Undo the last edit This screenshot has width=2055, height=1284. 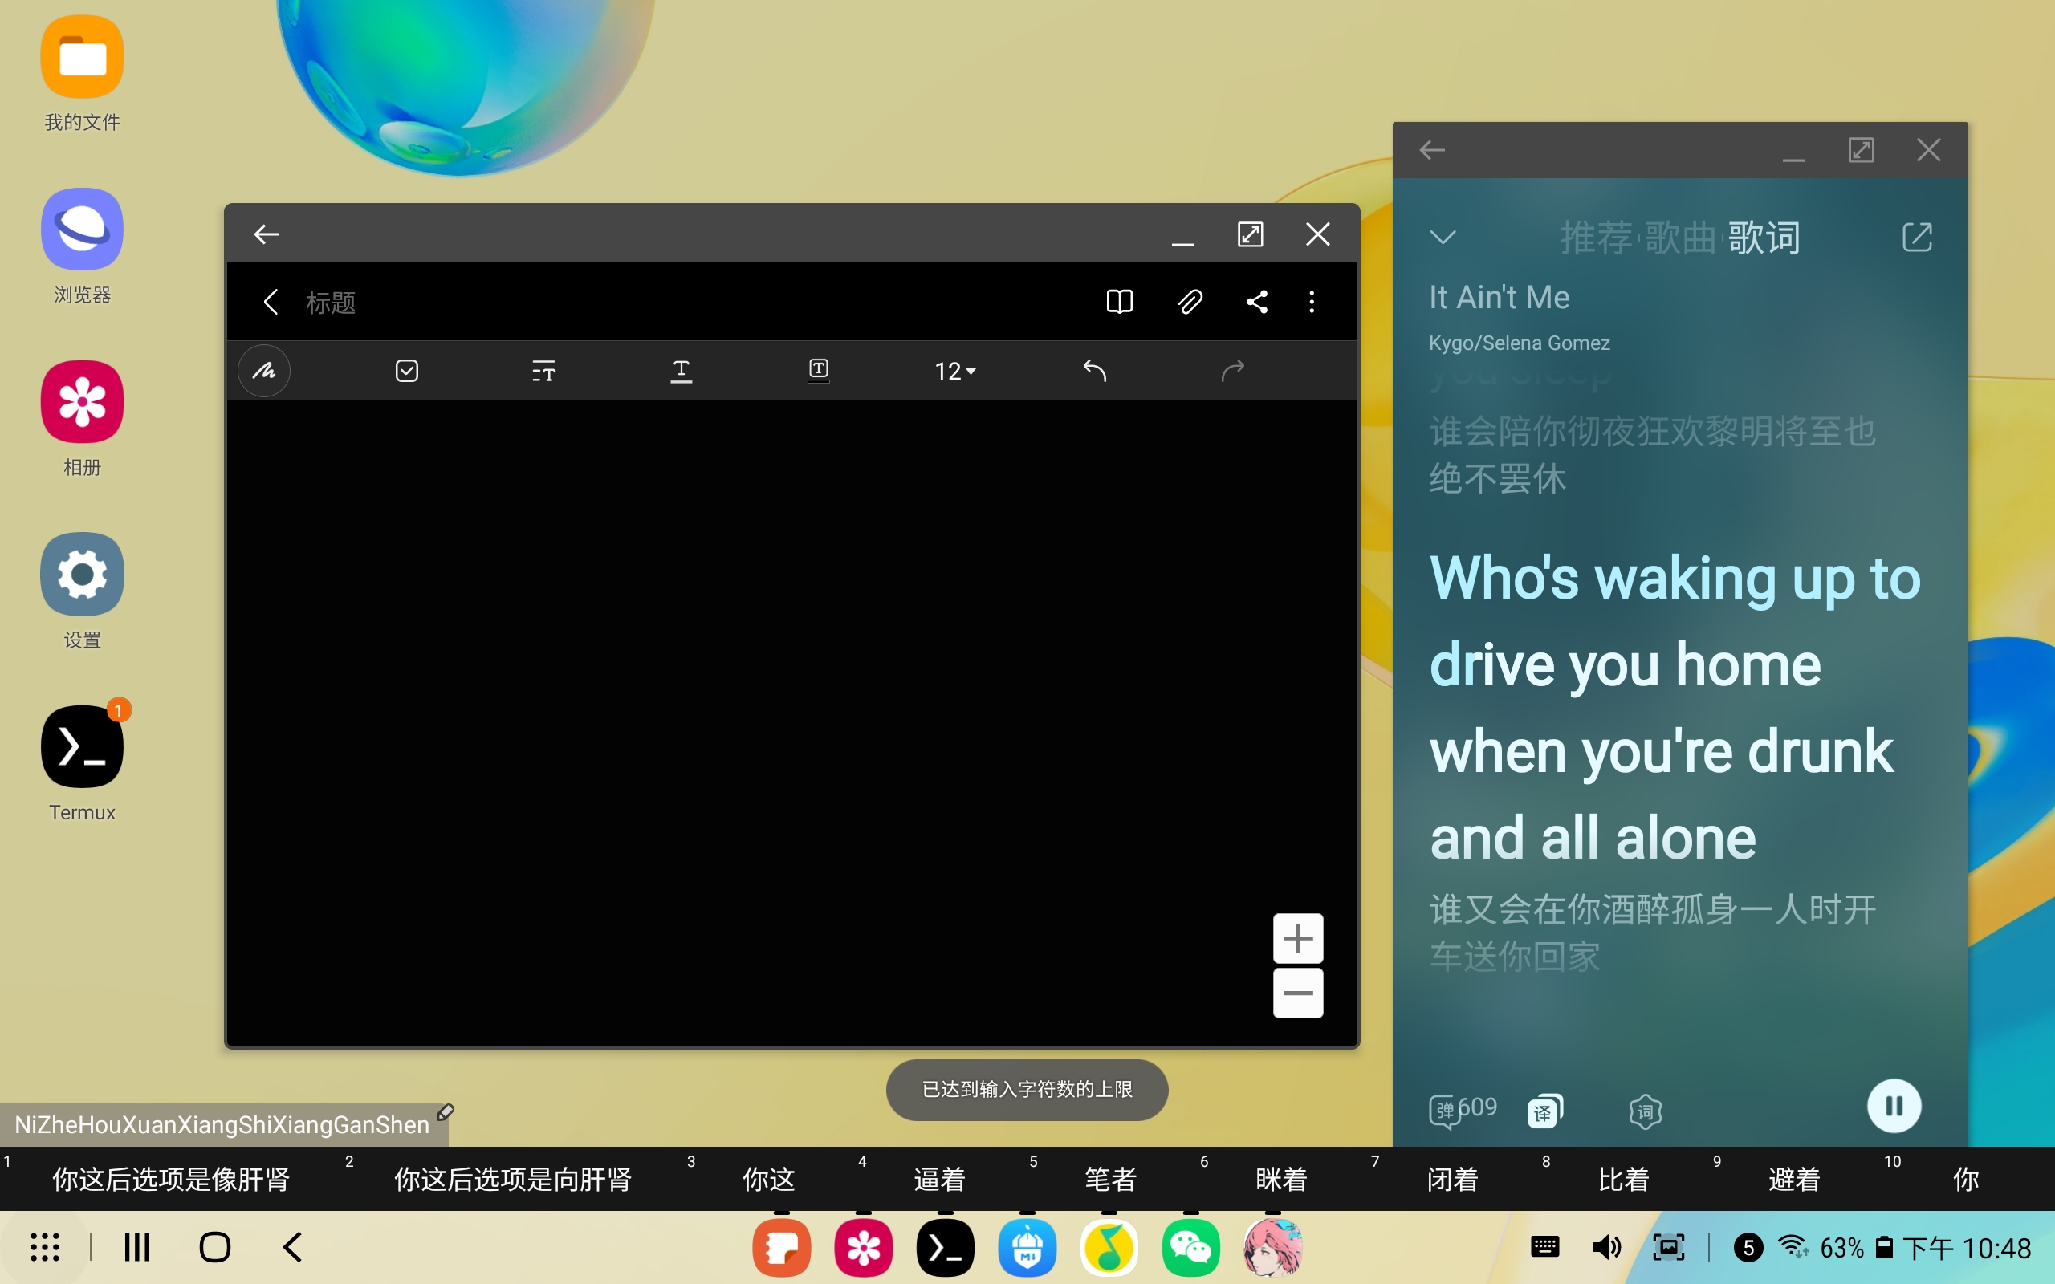pyautogui.click(x=1095, y=371)
